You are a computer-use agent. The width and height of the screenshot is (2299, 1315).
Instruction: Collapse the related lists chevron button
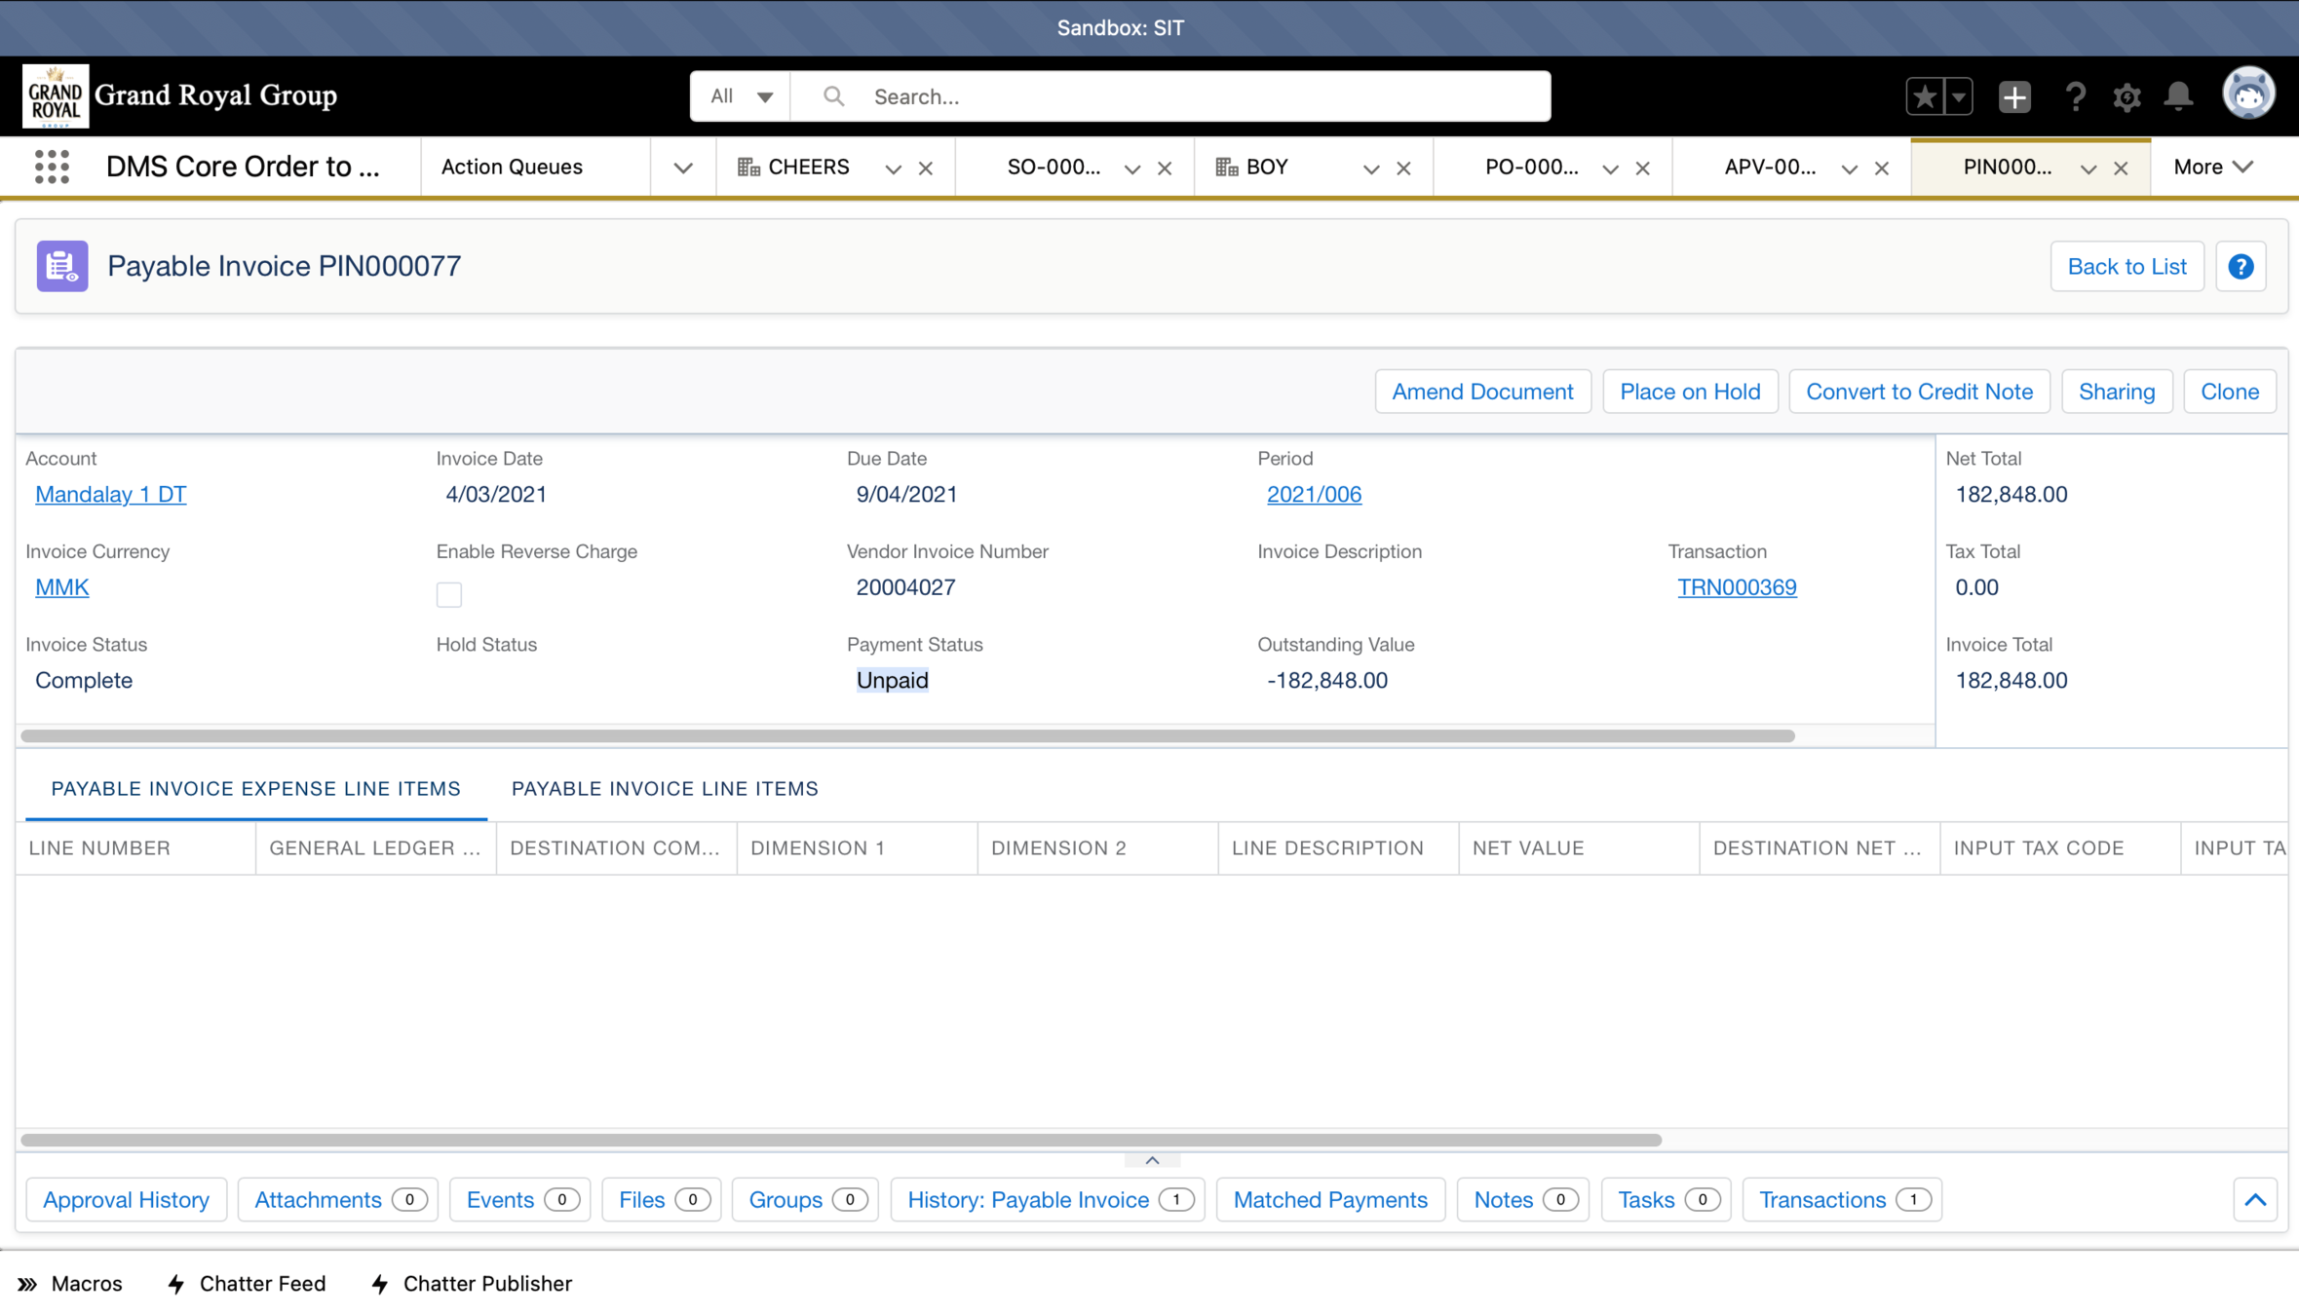click(2254, 1199)
